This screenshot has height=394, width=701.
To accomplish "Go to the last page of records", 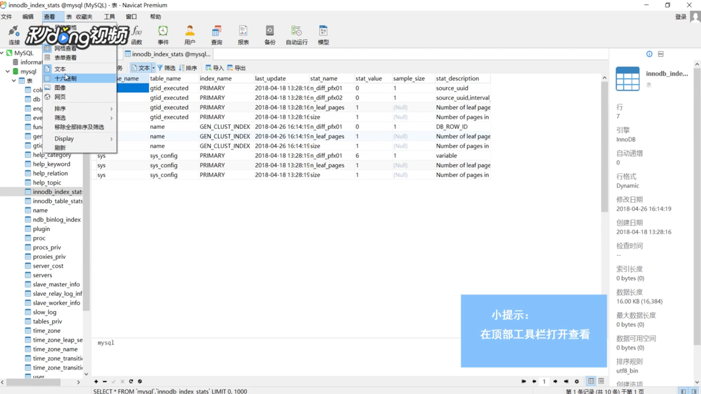I will [566, 381].
